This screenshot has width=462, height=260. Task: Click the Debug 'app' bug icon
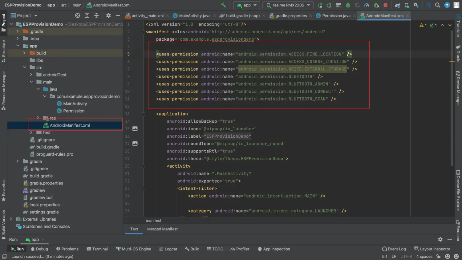click(x=348, y=5)
